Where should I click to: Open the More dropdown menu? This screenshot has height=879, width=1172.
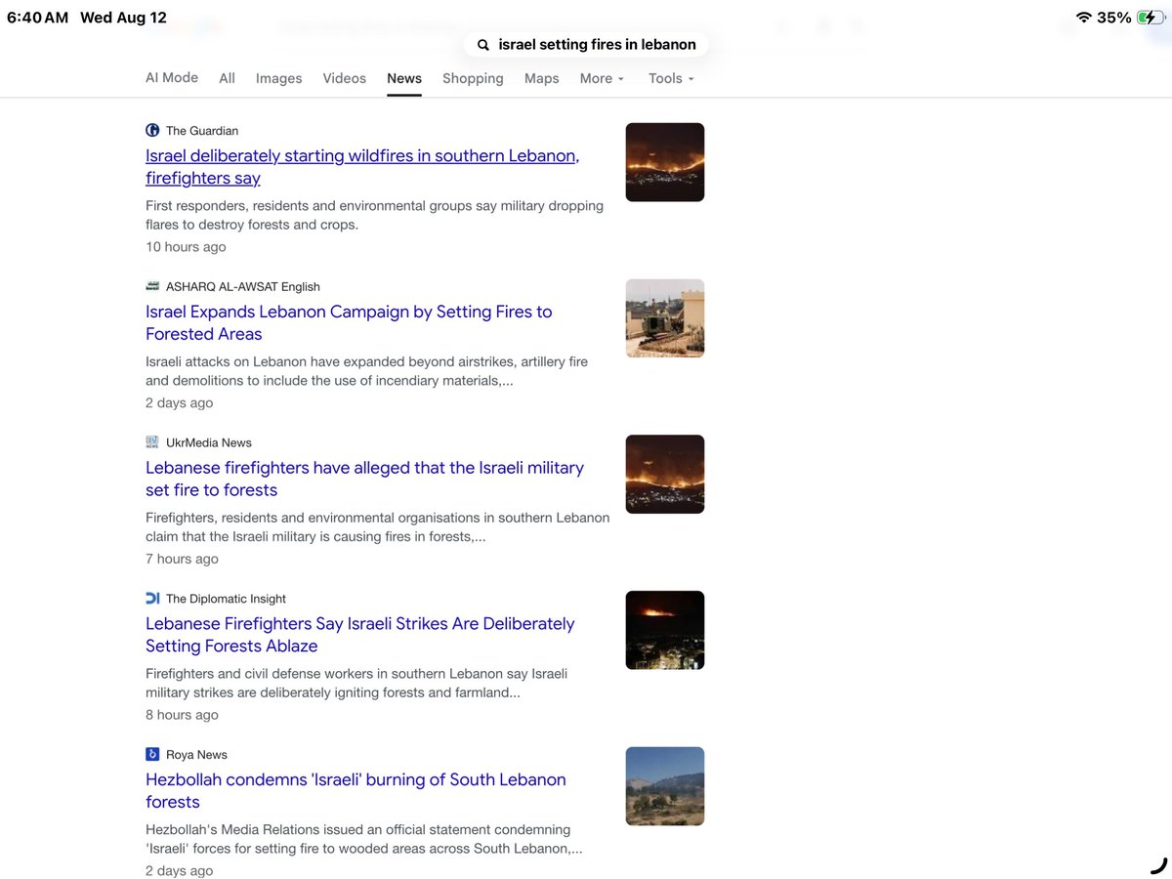point(602,78)
